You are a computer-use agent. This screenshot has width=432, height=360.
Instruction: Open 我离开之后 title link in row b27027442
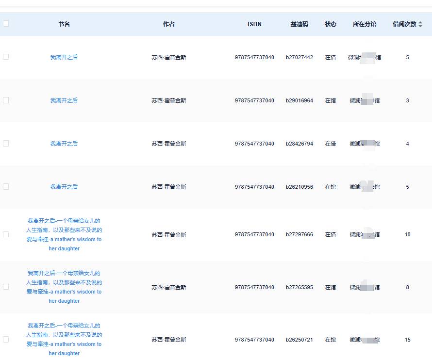coord(64,57)
